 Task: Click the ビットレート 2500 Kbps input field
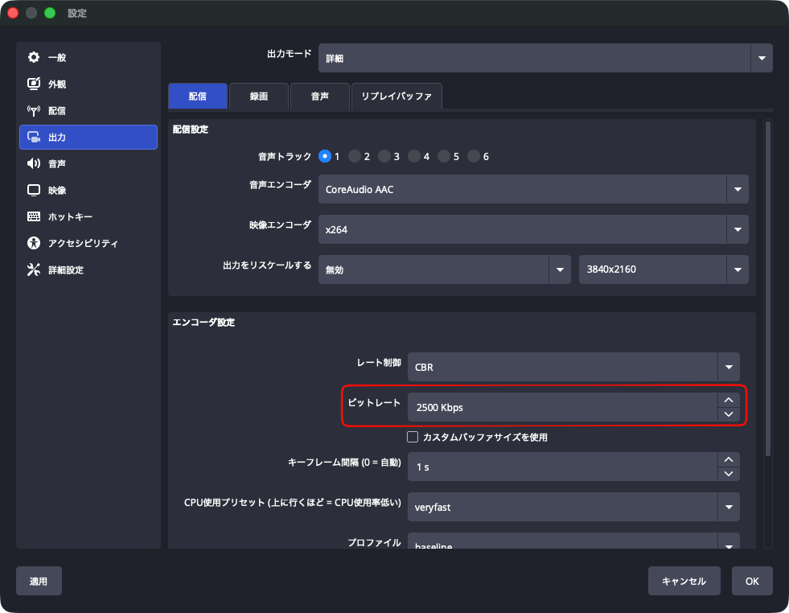pos(562,407)
